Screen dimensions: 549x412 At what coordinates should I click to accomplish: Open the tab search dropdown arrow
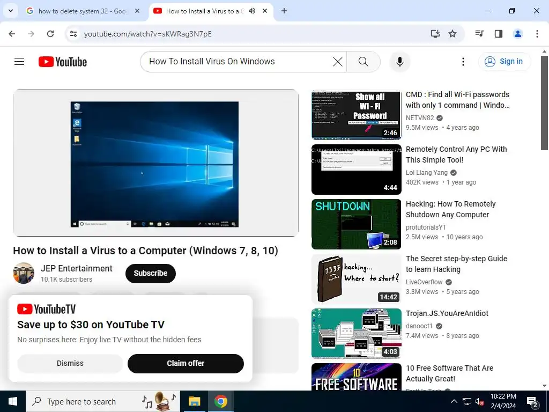11,11
